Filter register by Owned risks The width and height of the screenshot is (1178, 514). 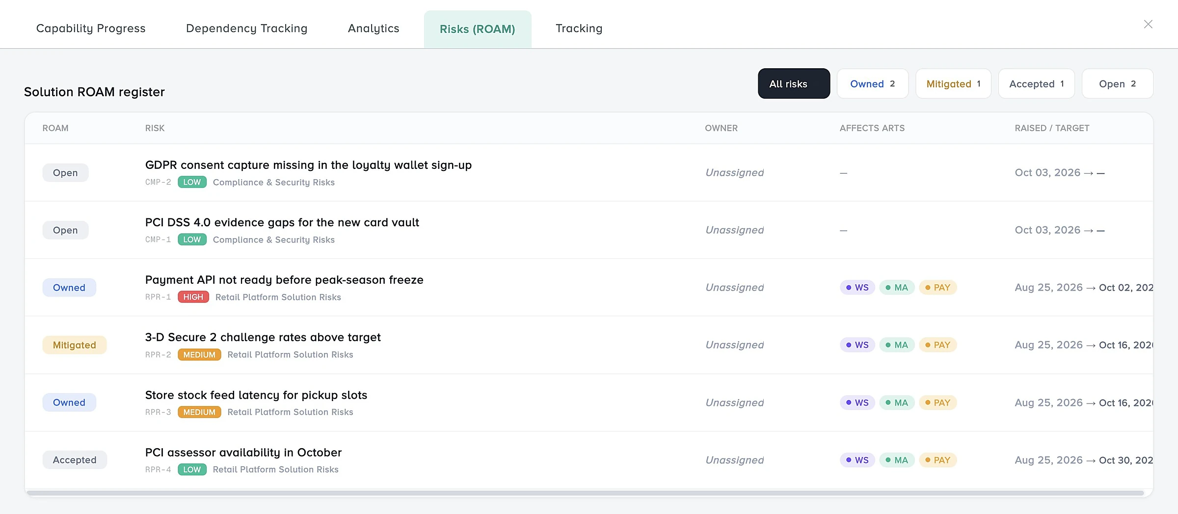point(873,84)
